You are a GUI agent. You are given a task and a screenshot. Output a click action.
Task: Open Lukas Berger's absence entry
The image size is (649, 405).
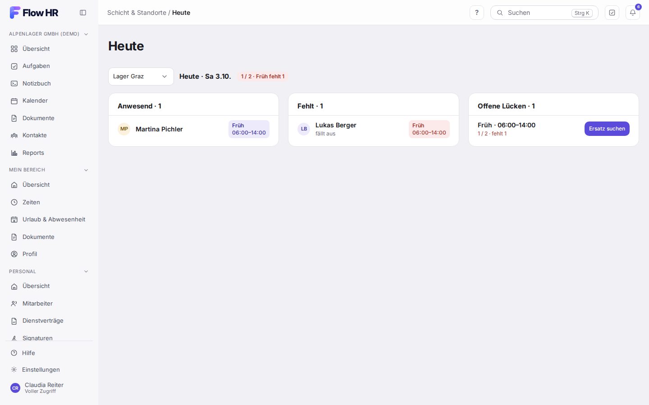pos(374,129)
